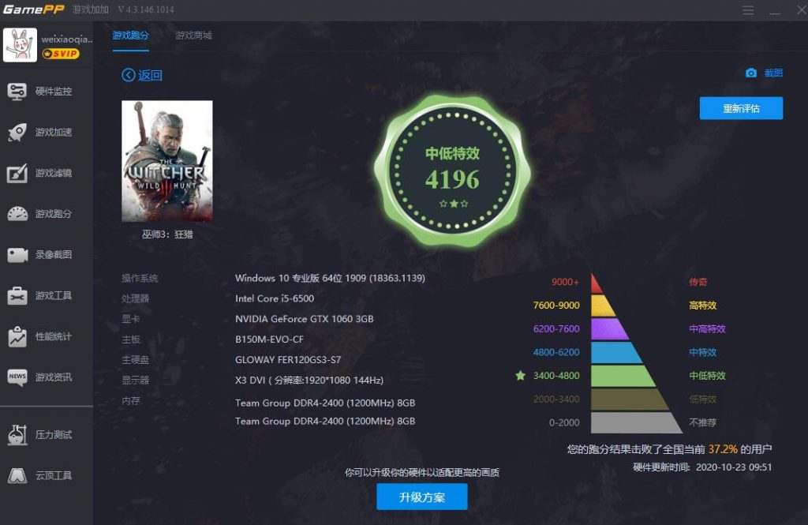Screen dimensions: 808x525
Task: Launch the 压力测试 flask icon
Action: pos(17,434)
